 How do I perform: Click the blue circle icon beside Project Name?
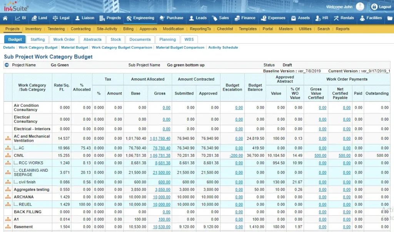click(7, 65)
